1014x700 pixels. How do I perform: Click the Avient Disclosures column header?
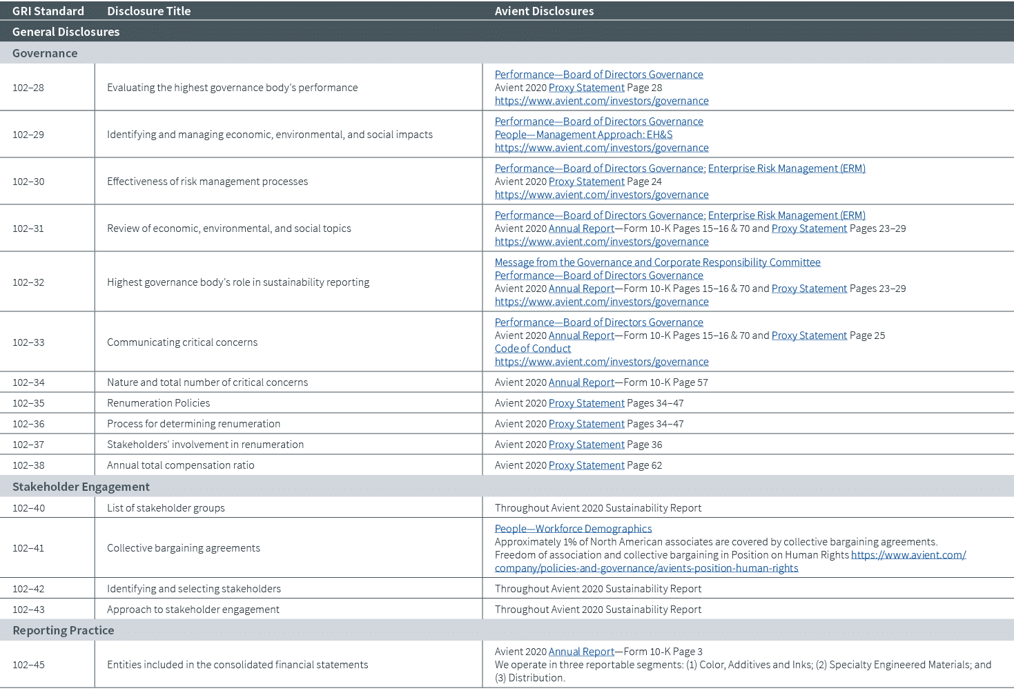point(544,11)
